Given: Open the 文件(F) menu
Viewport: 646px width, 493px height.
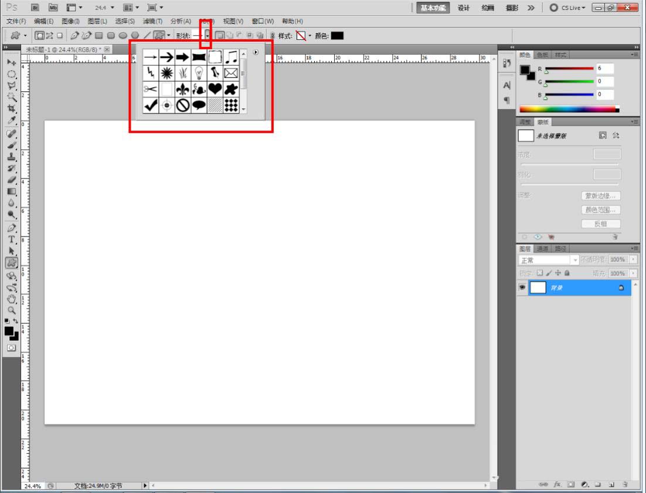Looking at the screenshot, I should pos(16,21).
